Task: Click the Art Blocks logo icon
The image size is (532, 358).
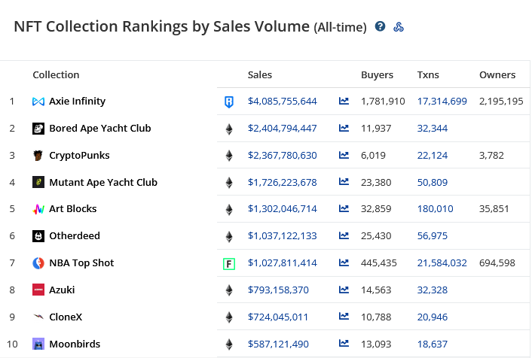Action: 38,209
